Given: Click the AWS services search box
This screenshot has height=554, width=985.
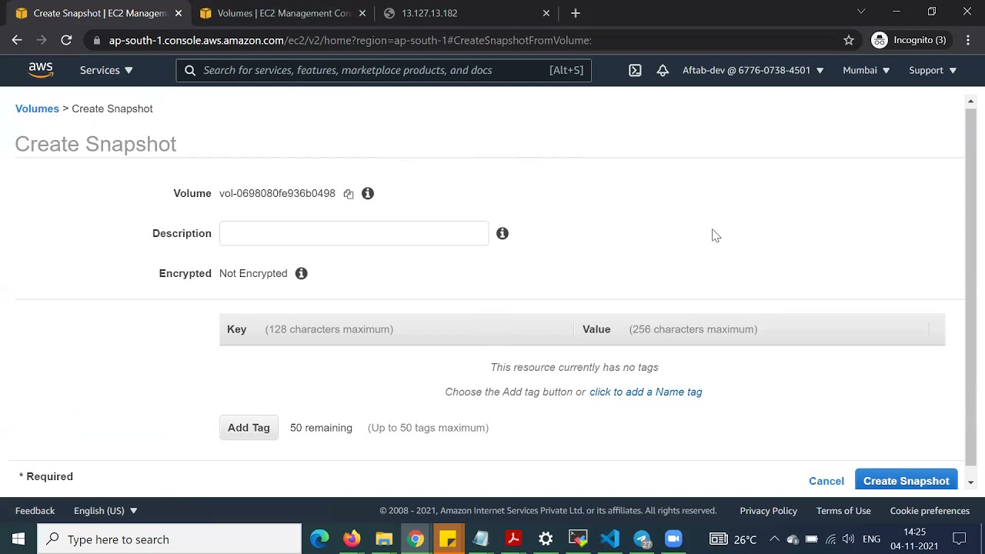Looking at the screenshot, I should (x=383, y=70).
